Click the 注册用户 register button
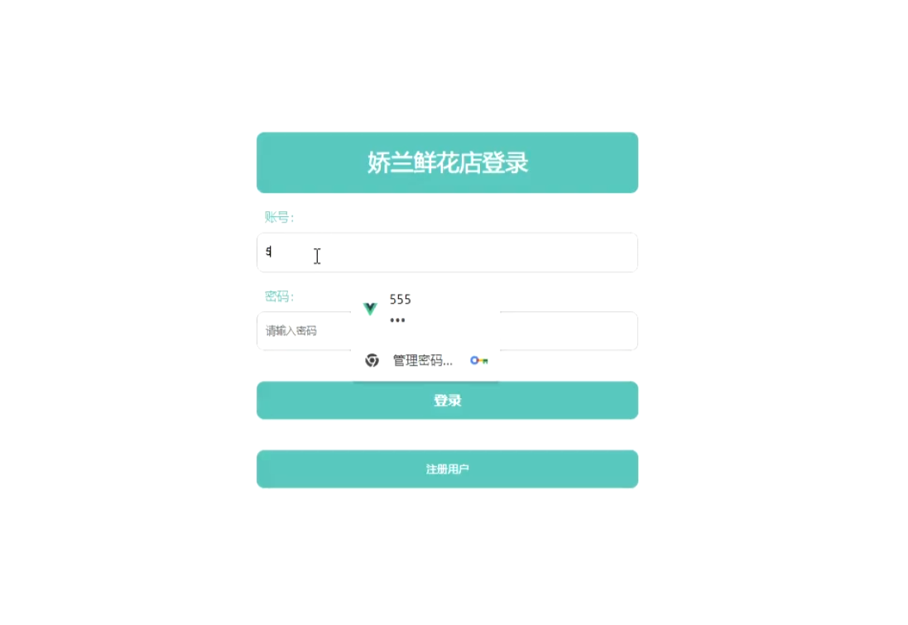The image size is (908, 625). (x=447, y=469)
